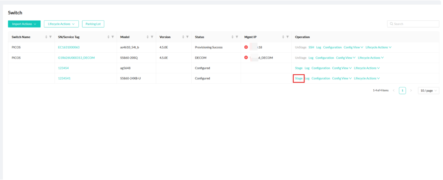
Task: Open Lifecycle Actions for switch 1234541
Action: point(367,79)
